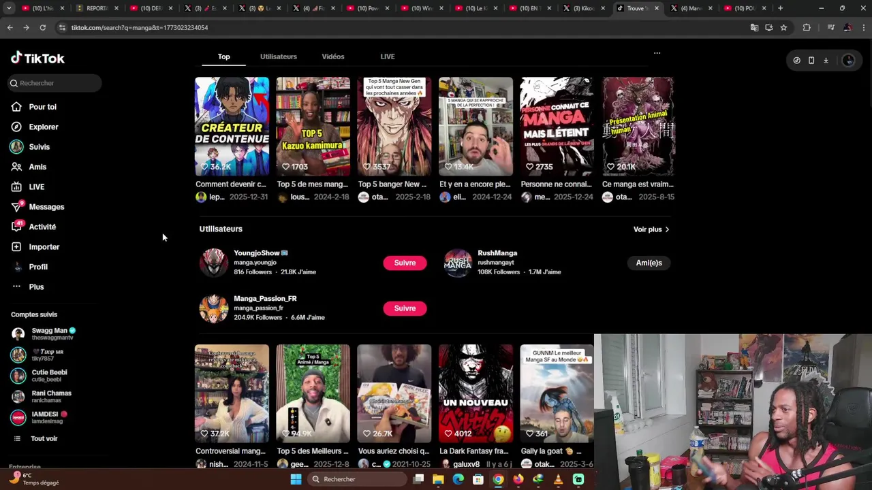Open Un Nouveau Dark Fantasy video
This screenshot has width=872, height=490.
[x=476, y=393]
